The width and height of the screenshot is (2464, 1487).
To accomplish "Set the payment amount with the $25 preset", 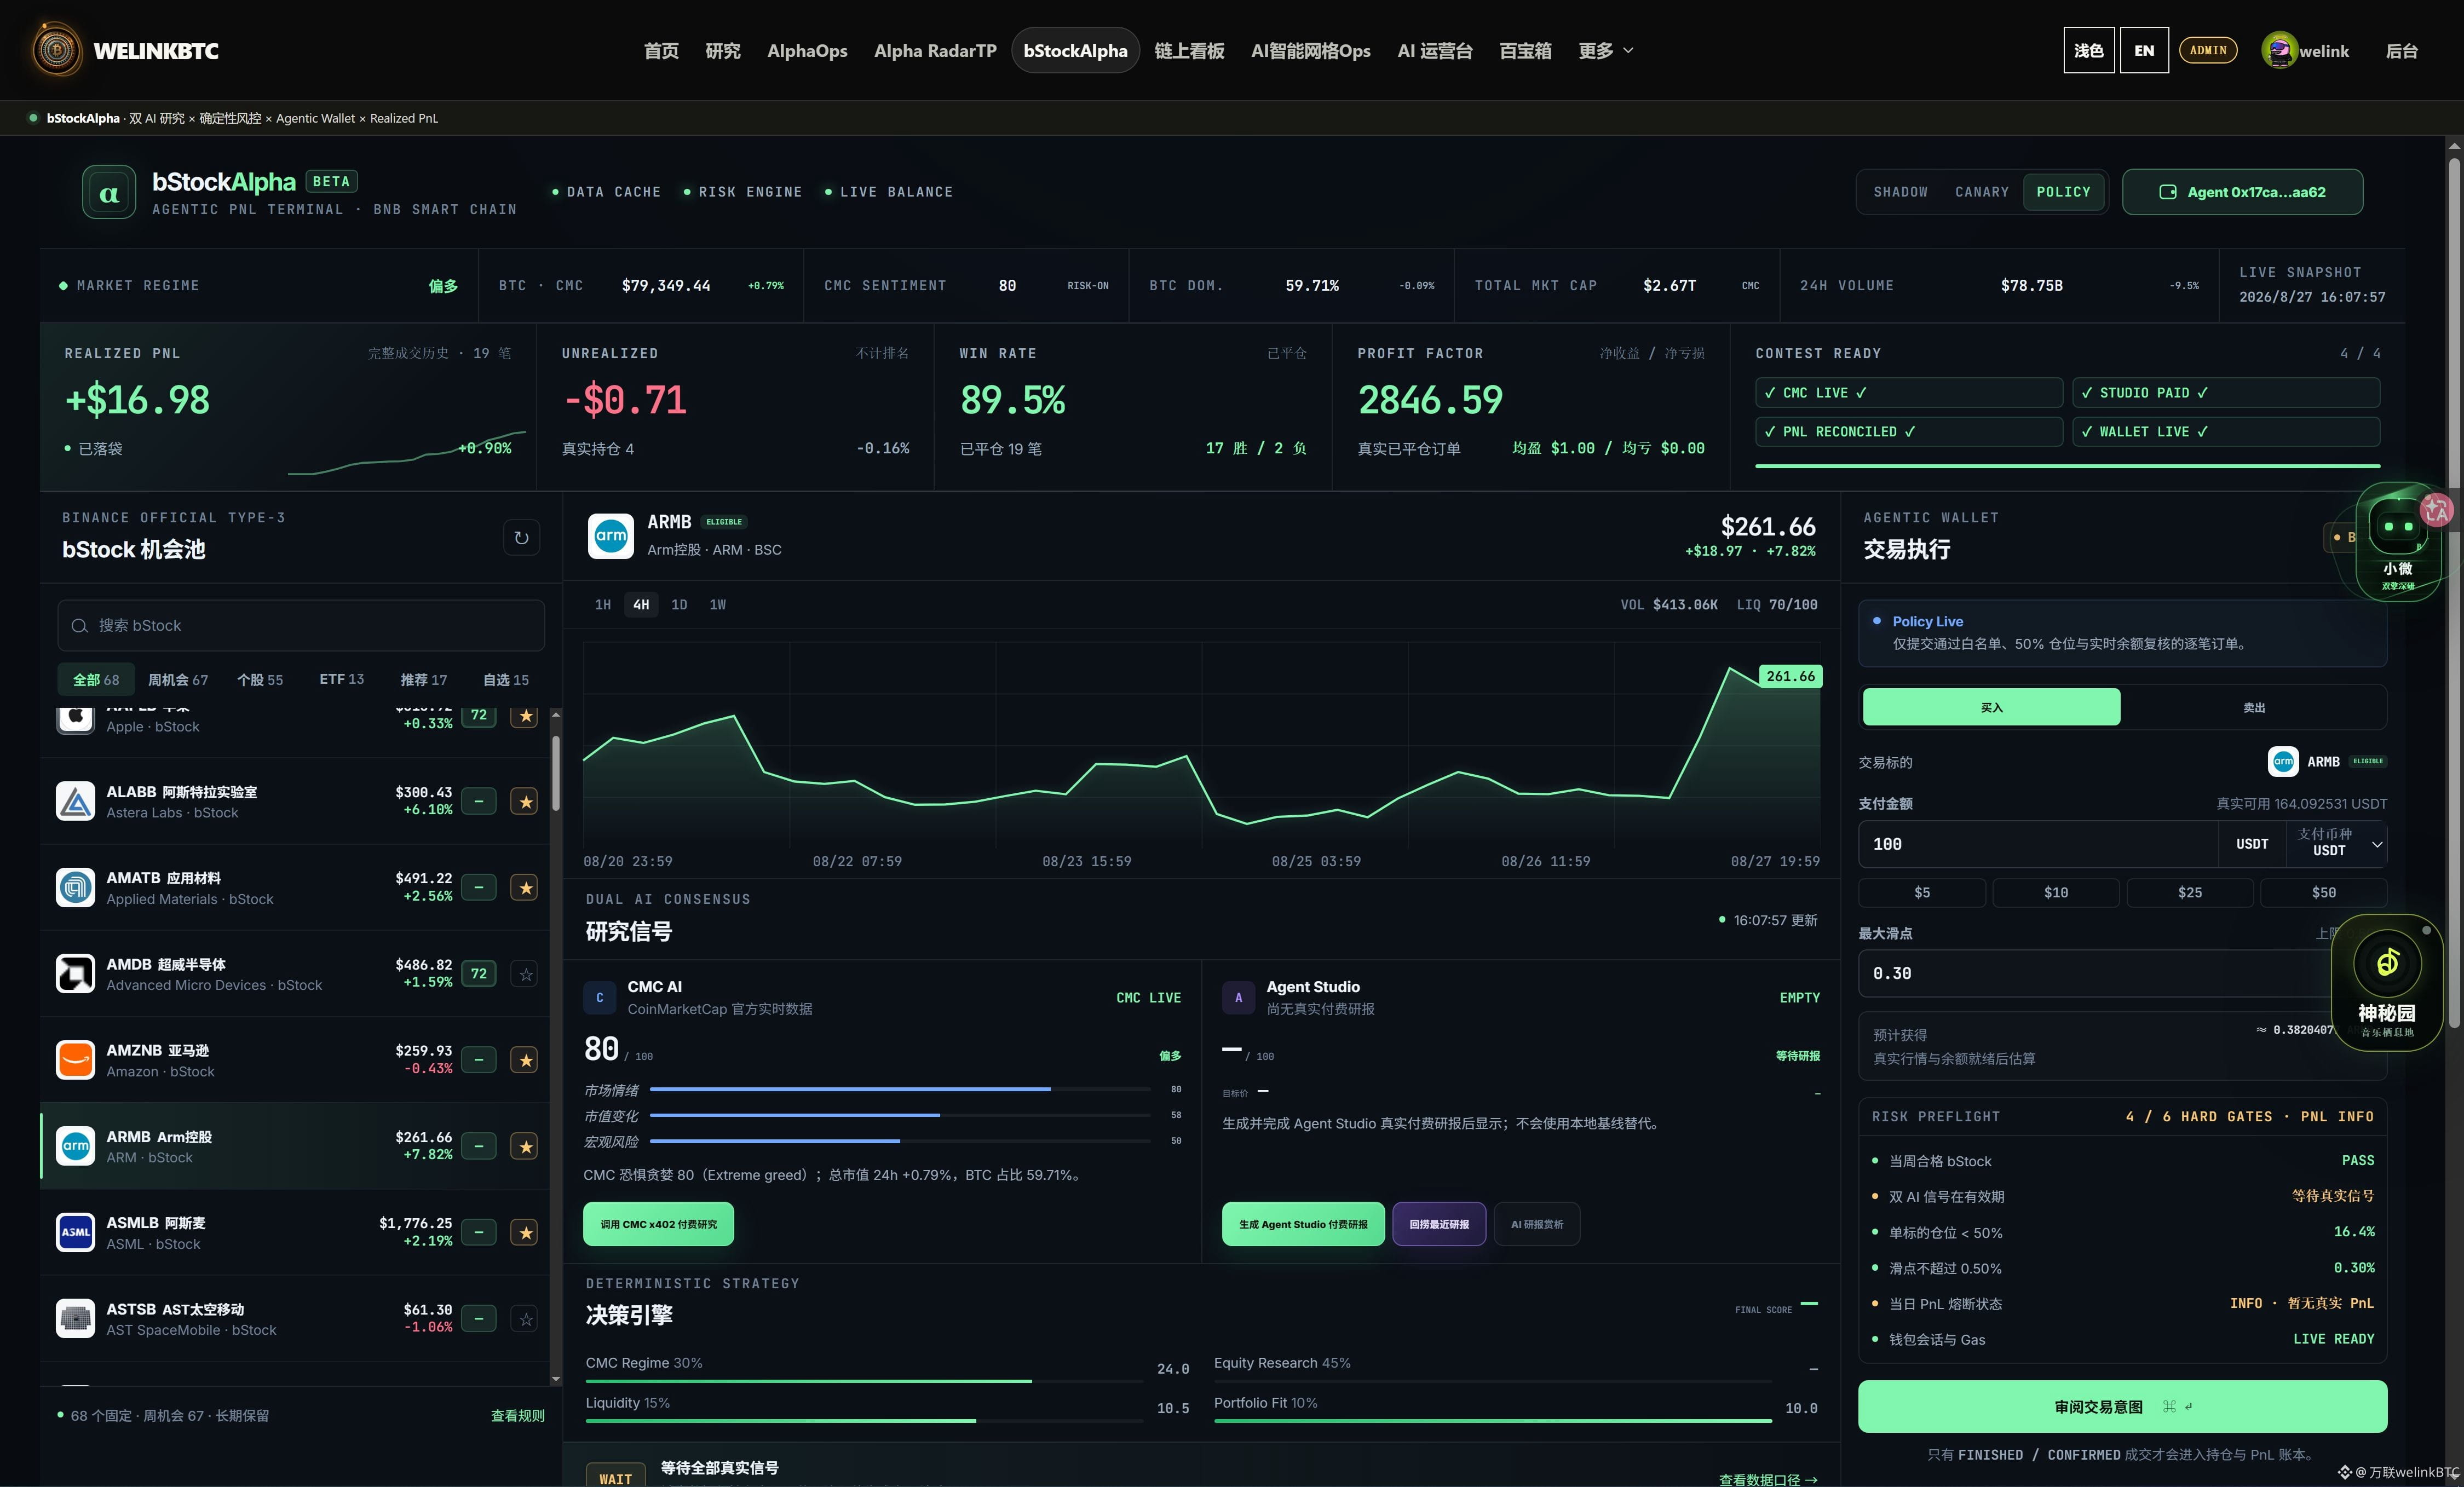I will (x=2189, y=892).
